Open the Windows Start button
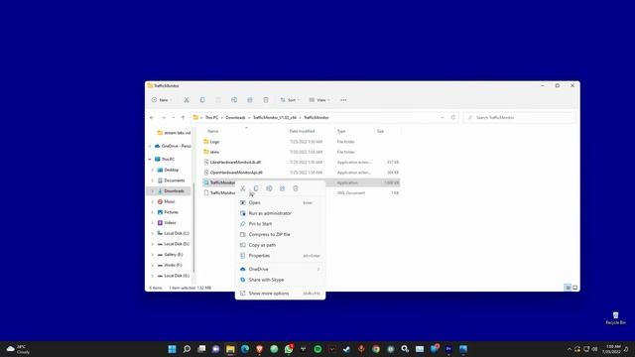 pos(172,349)
